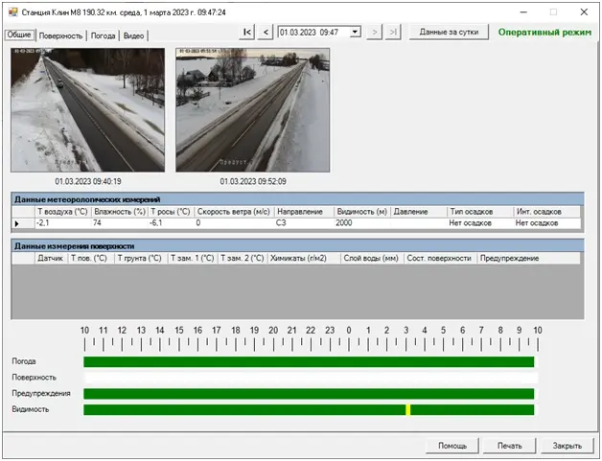The height and width of the screenshot is (461, 602).
Task: Click the green Погода timeline bar
Action: pyautogui.click(x=308, y=362)
